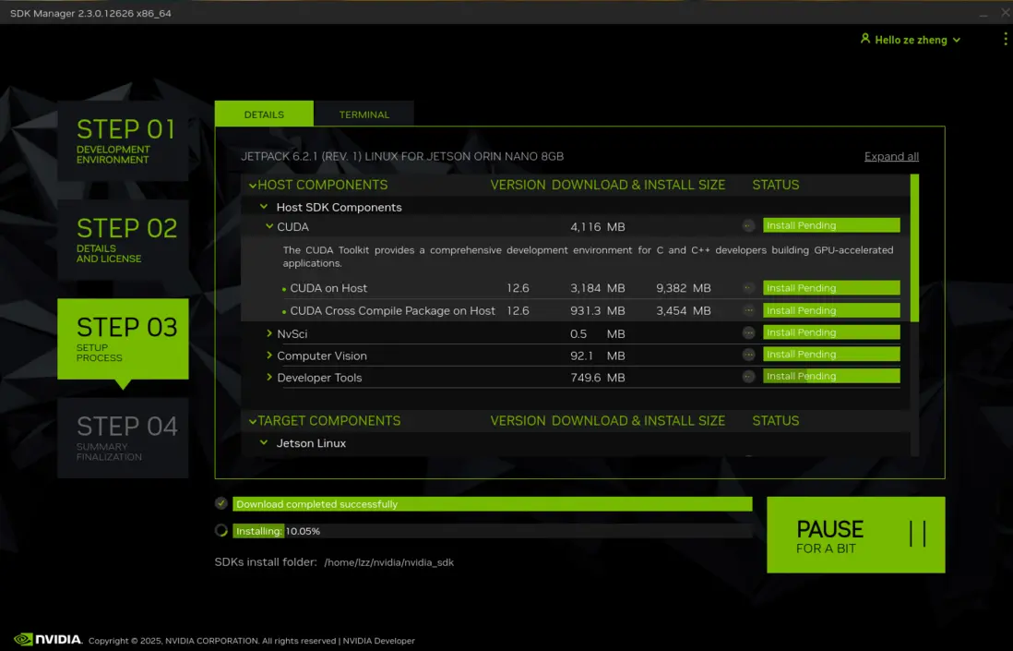This screenshot has width=1013, height=651.
Task: Click the user profile icon beside Hello ze zheng
Action: [865, 39]
